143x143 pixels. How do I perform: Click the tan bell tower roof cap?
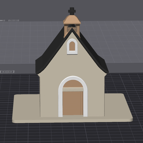[x=72, y=19]
